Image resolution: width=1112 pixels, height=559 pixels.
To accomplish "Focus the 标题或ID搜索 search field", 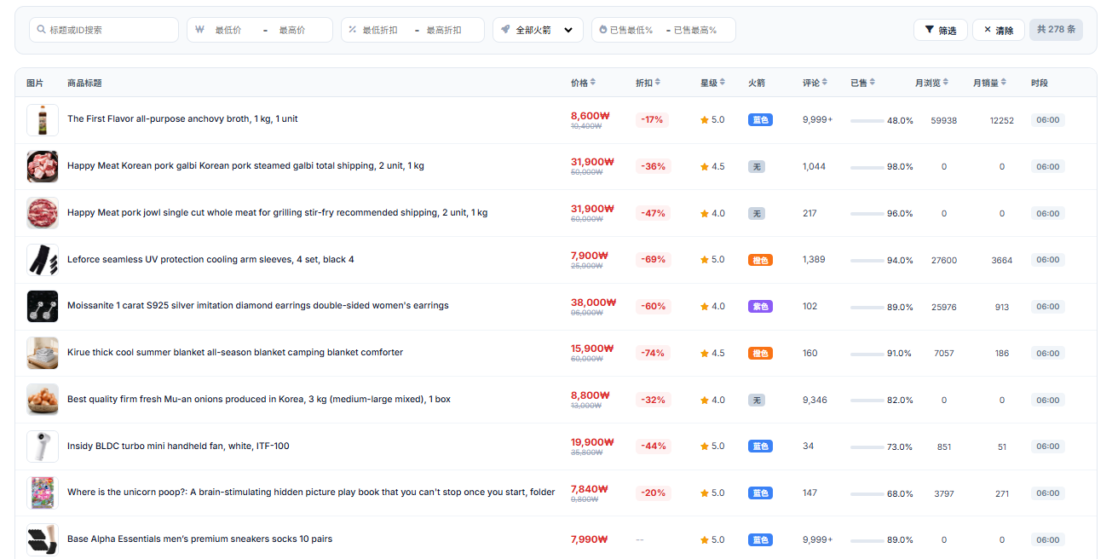I will [104, 30].
